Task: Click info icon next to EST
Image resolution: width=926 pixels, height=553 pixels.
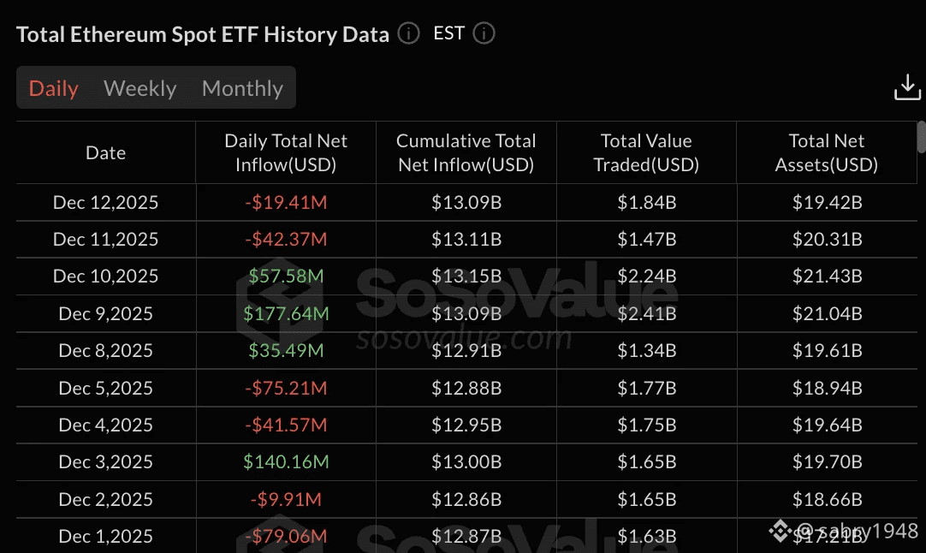Action: (484, 34)
